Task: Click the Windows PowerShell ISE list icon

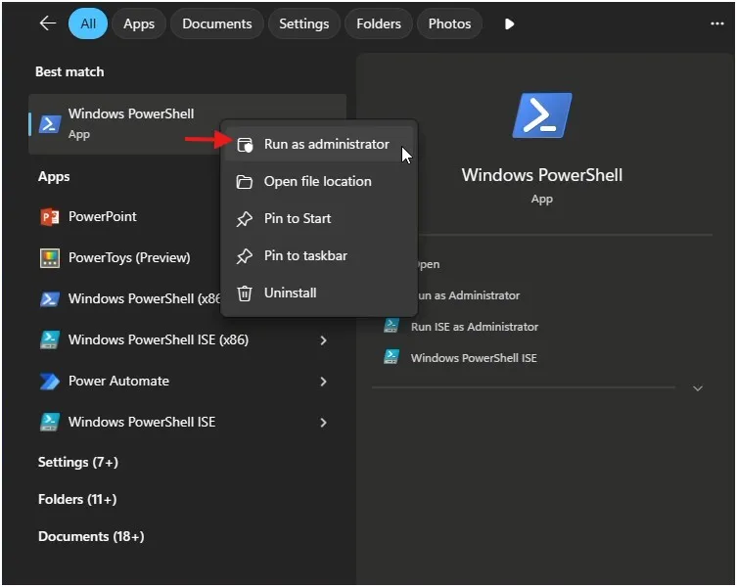Action: point(50,422)
